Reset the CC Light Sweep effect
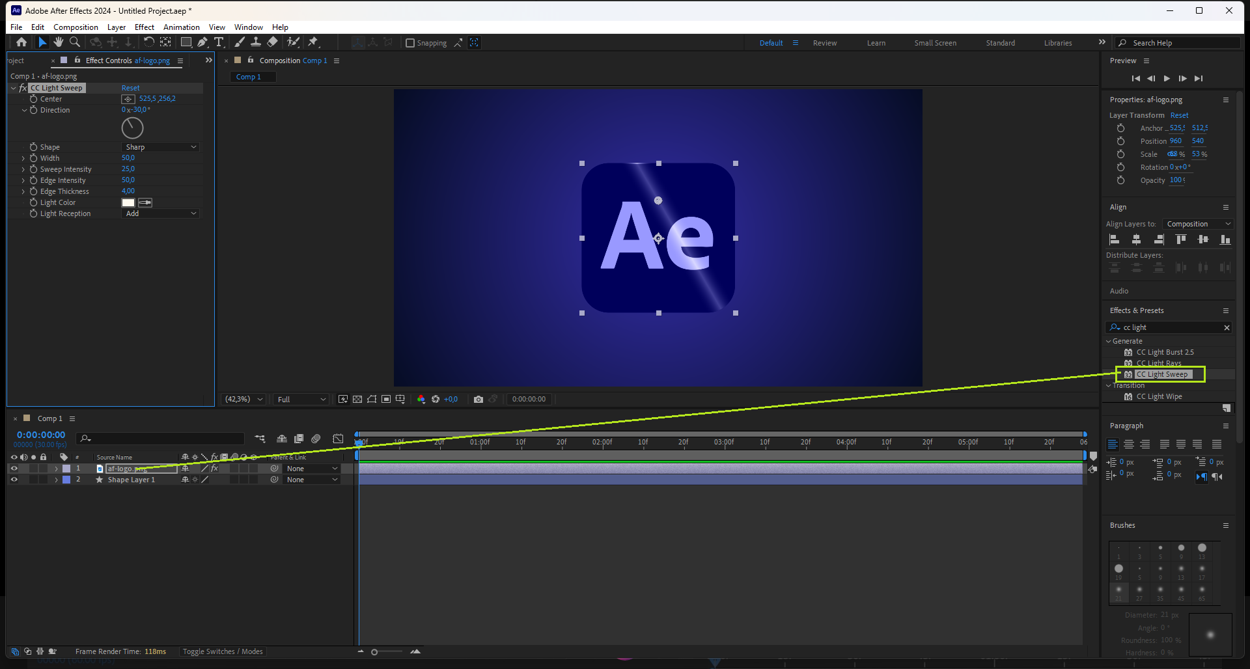1250x669 pixels. (x=130, y=88)
